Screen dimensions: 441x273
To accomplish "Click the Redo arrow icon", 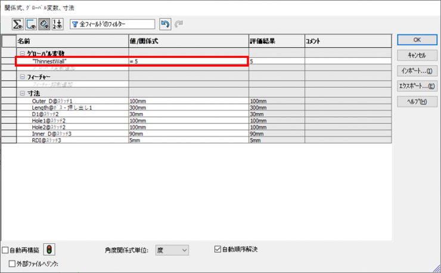I will pyautogui.click(x=179, y=24).
